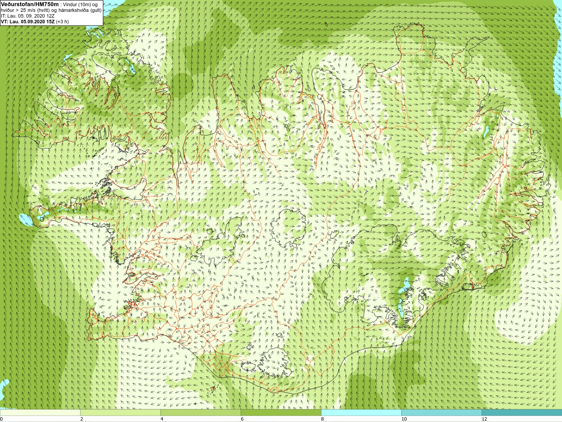
Task: Click the medium green 4–6 legend color band
Action: [x=201, y=413]
